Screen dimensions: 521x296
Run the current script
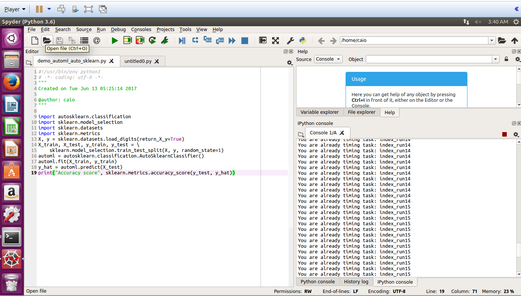click(115, 40)
